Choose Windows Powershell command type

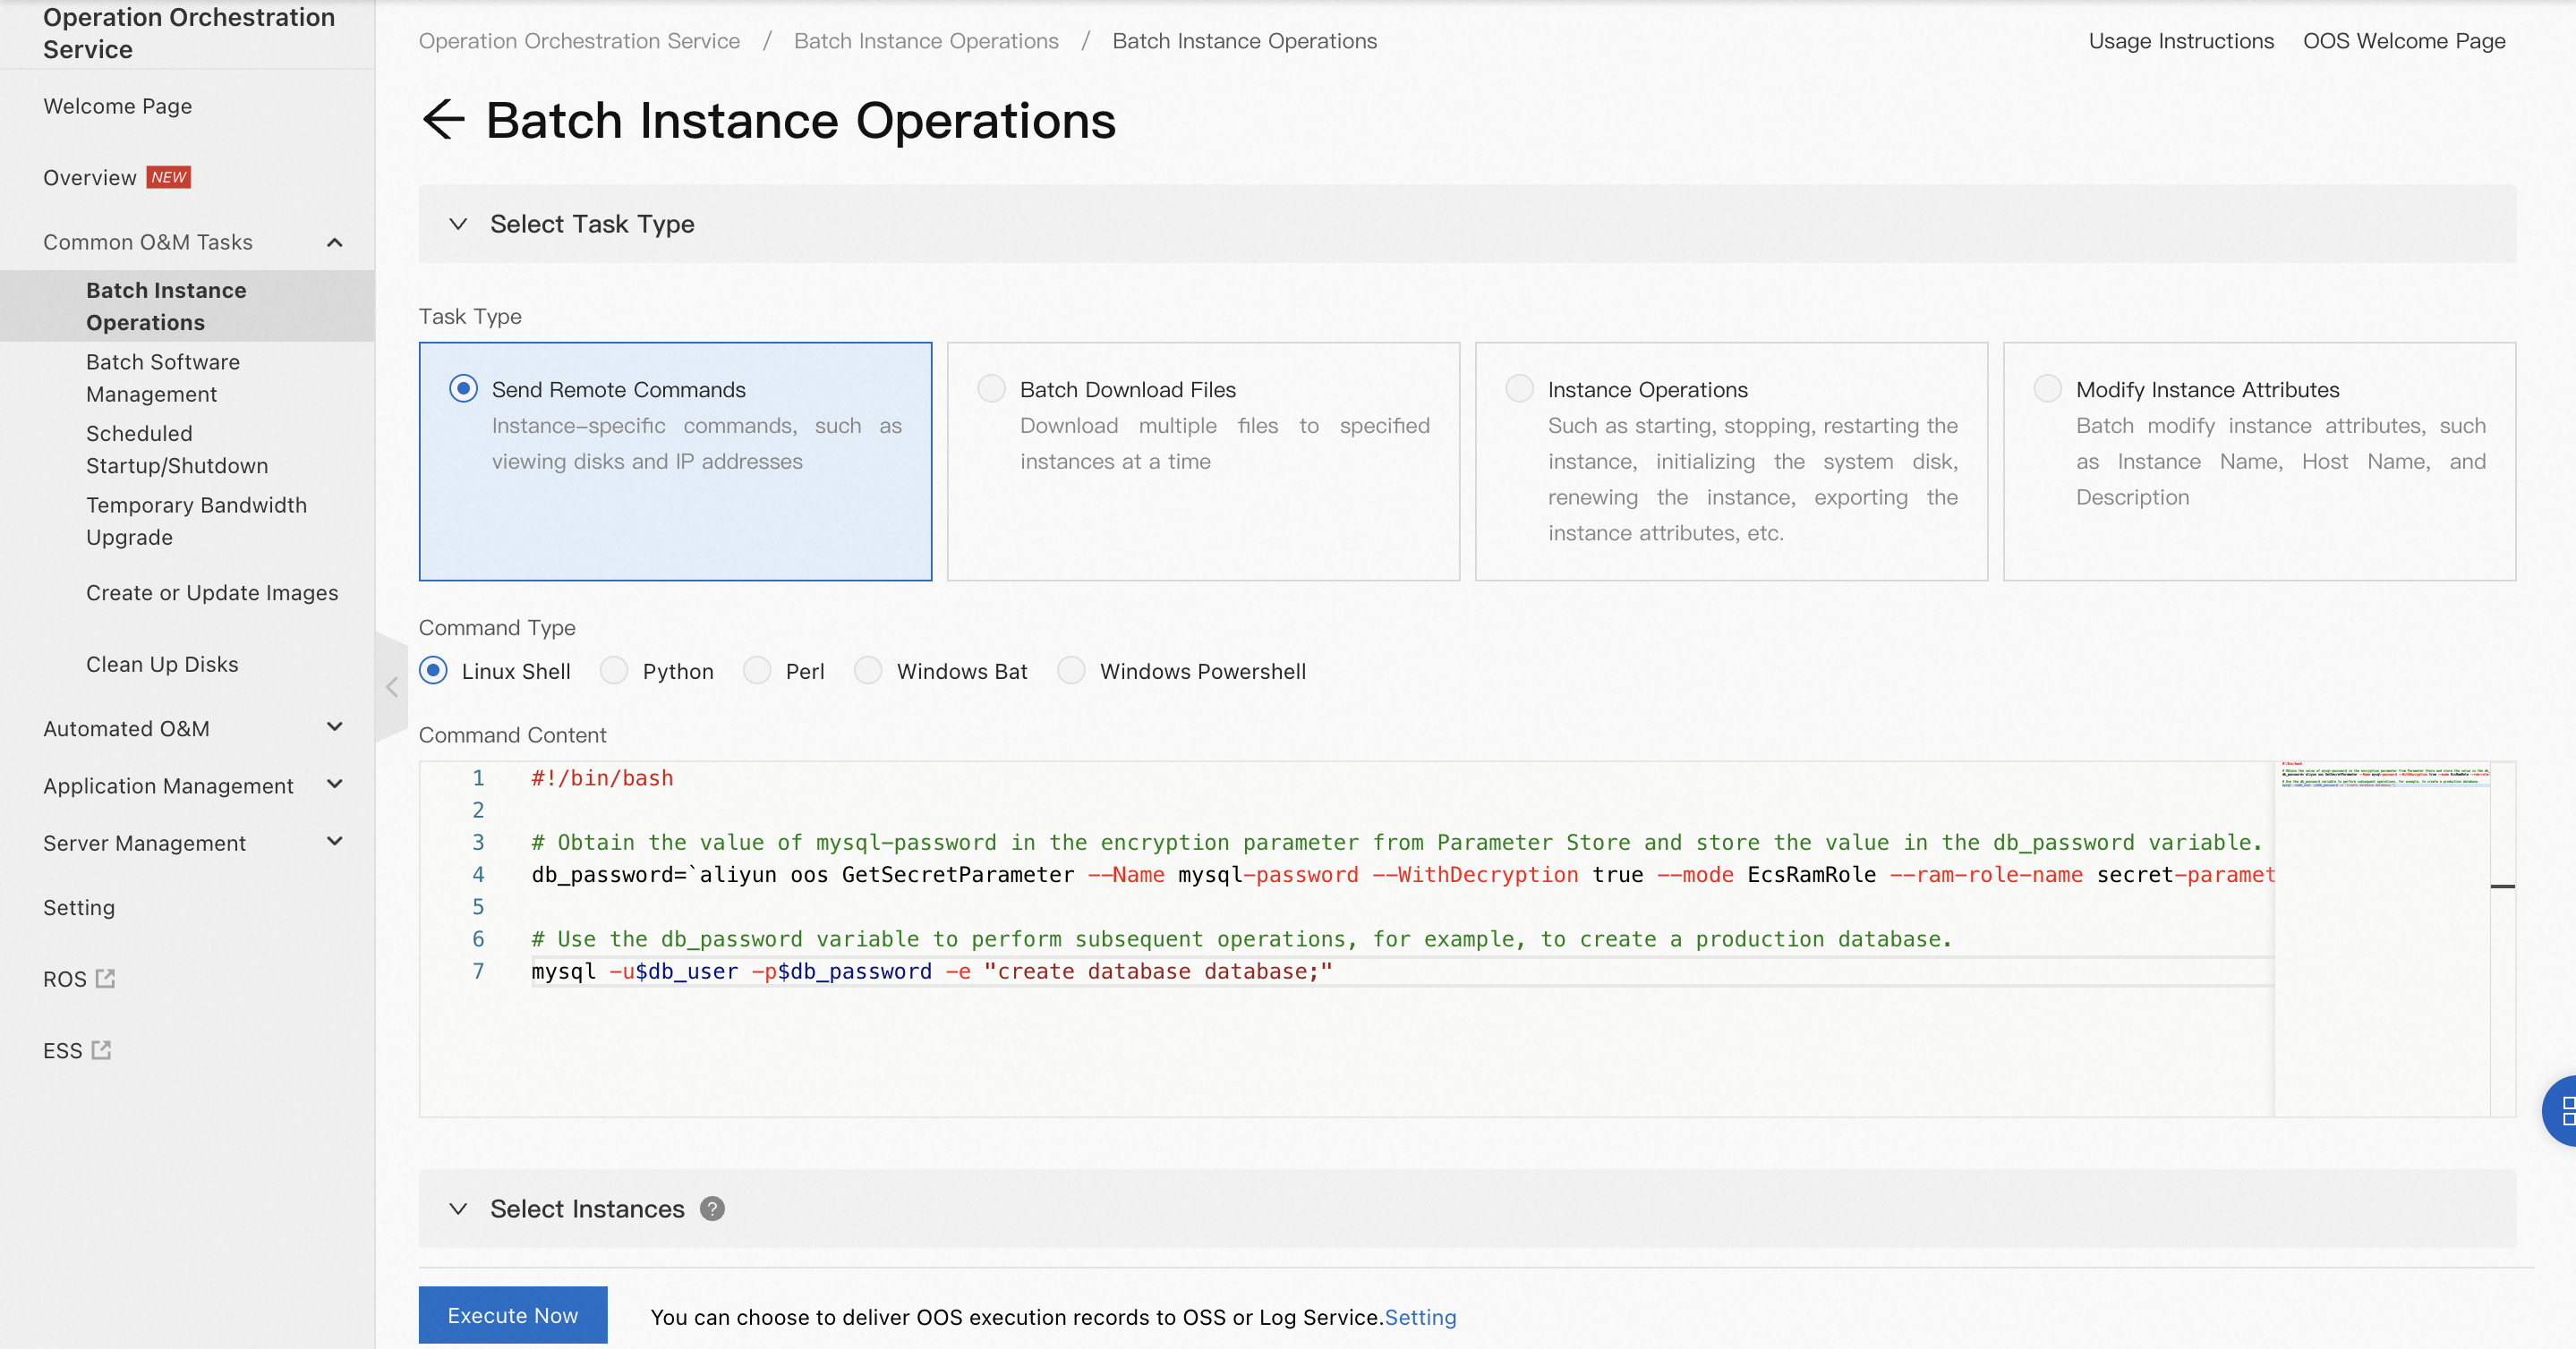(x=1071, y=671)
